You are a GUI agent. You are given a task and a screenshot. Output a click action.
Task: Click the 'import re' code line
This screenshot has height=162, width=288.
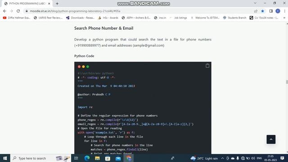coord(85,107)
